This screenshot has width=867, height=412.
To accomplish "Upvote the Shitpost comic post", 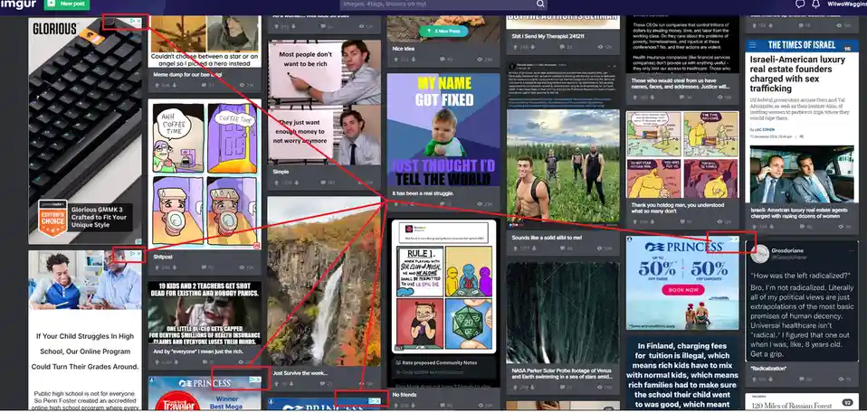I will (x=157, y=267).
